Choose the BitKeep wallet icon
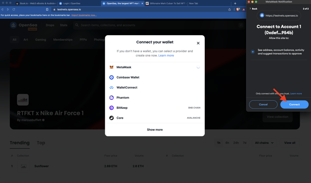311x183 pixels. (x=112, y=108)
